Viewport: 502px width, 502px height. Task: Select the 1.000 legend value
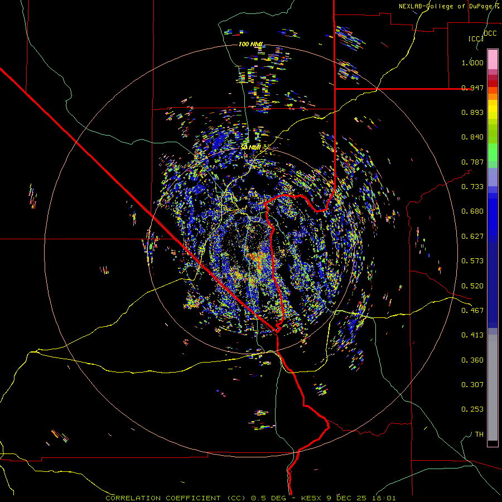(472, 62)
